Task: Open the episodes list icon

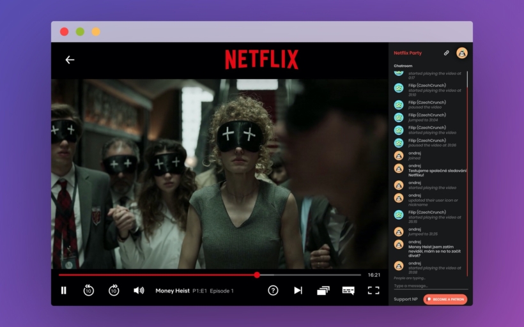Action: pyautogui.click(x=323, y=291)
